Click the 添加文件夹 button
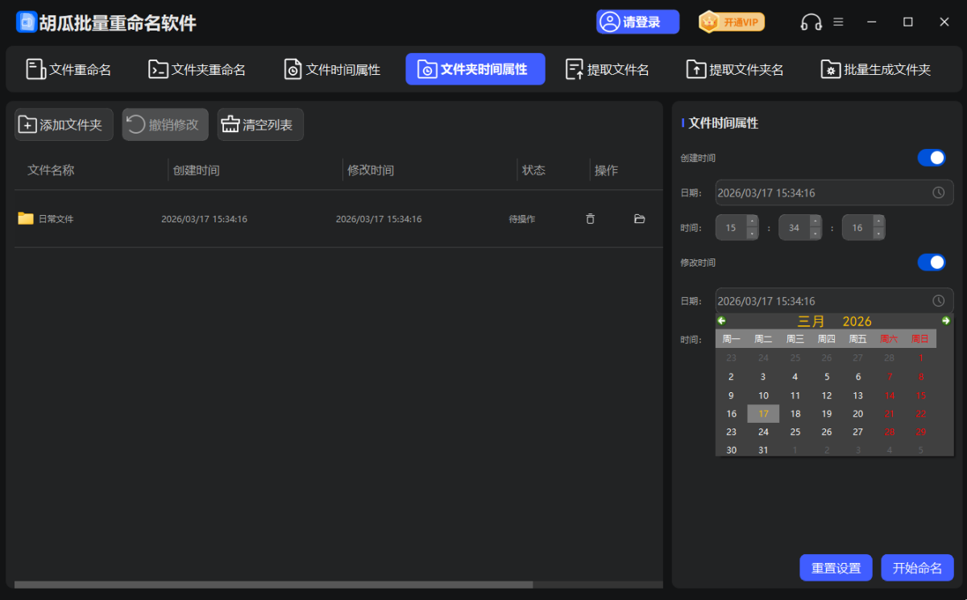The width and height of the screenshot is (967, 600). pyautogui.click(x=64, y=125)
